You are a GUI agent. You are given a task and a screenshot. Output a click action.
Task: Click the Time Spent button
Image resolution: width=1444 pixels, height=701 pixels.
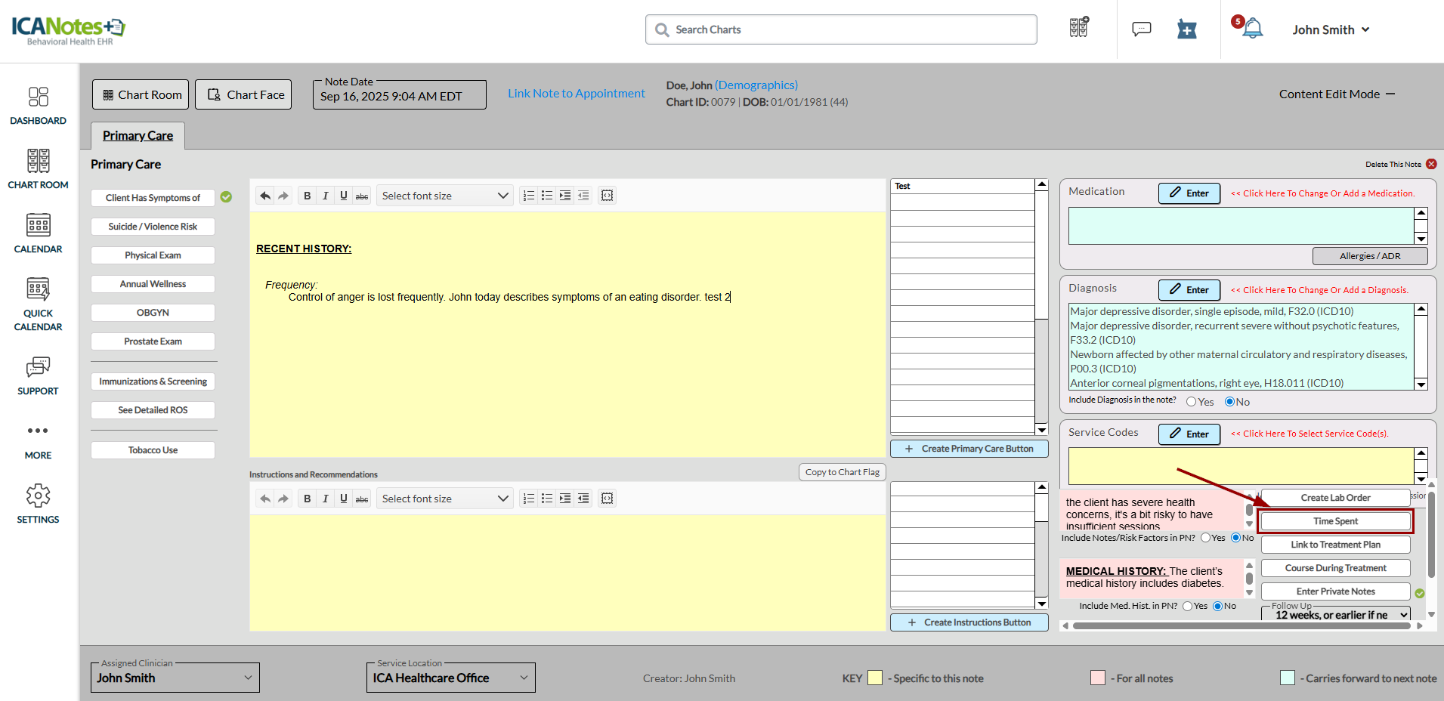(x=1335, y=521)
